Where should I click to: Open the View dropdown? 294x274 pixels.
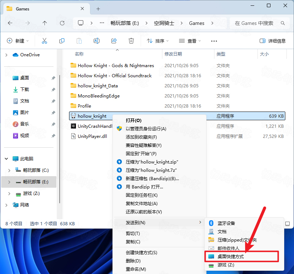tap(189, 41)
